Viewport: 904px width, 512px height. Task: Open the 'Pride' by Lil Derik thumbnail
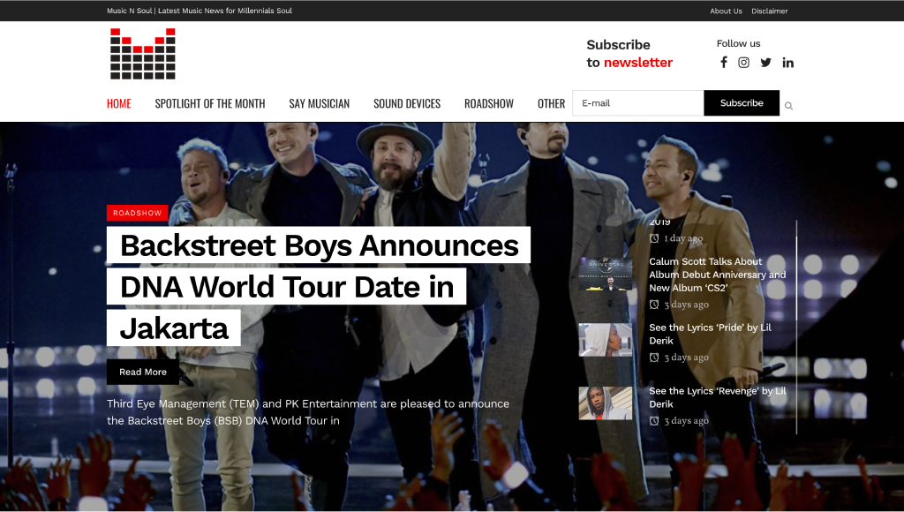click(x=605, y=340)
